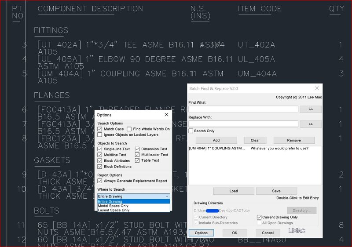352x247 pixels.
Task: Select the FLANGES heading text in drawing
Action: [x=52, y=95]
